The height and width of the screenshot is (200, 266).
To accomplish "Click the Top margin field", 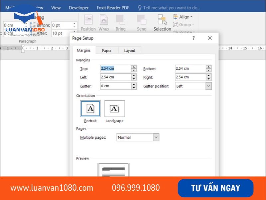I will coord(115,69).
